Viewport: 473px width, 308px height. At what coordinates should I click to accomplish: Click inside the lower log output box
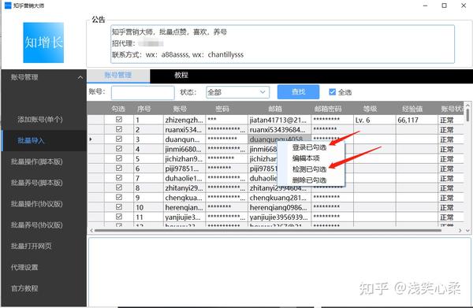pyautogui.click(x=279, y=271)
